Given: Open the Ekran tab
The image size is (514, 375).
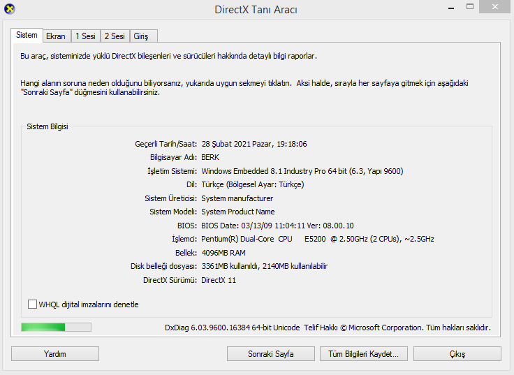Looking at the screenshot, I should point(56,36).
